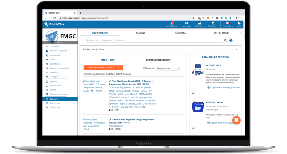Open the Français language selector
287x154 pixels.
[x=228, y=24]
